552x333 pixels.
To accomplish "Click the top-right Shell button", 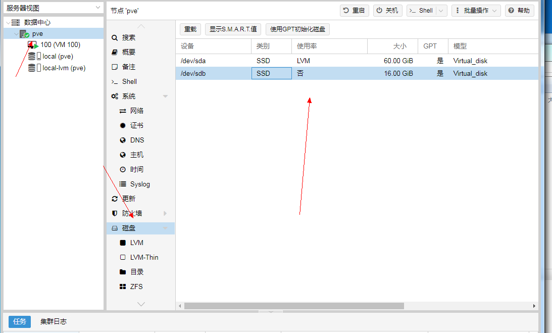I will point(422,11).
